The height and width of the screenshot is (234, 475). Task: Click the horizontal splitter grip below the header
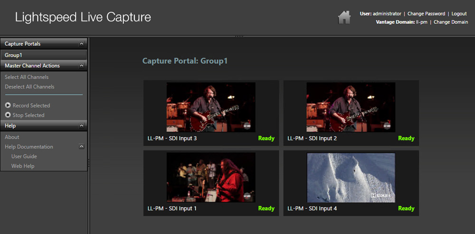tap(239, 37)
